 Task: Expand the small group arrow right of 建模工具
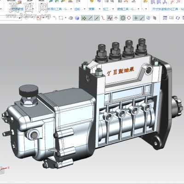click(146, 9)
